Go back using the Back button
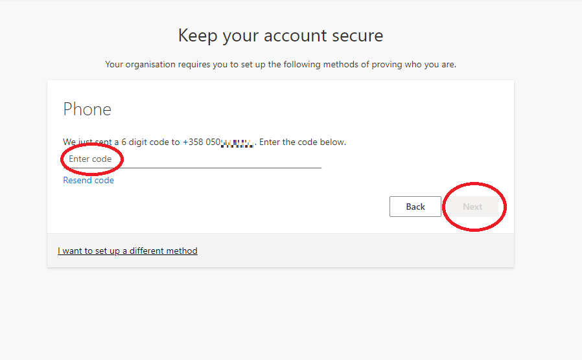This screenshot has width=582, height=360. [x=415, y=207]
